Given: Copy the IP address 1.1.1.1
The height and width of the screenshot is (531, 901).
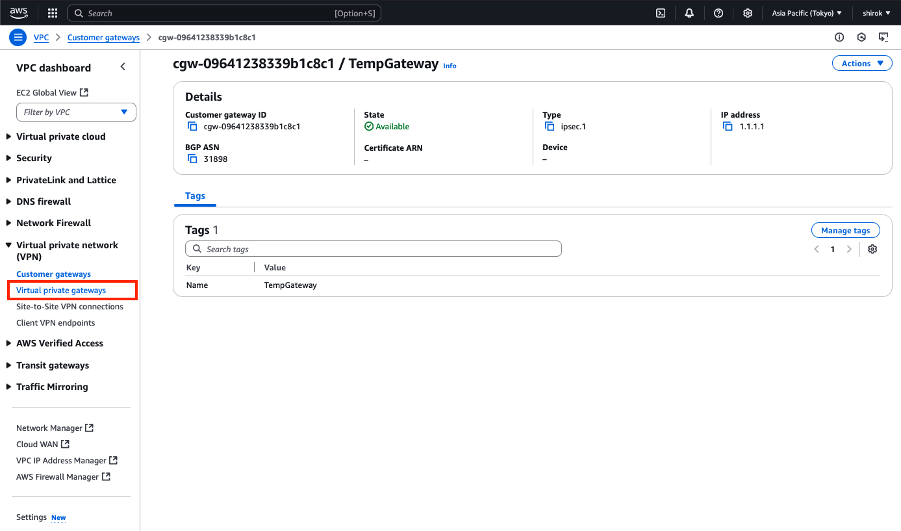Looking at the screenshot, I should [728, 127].
